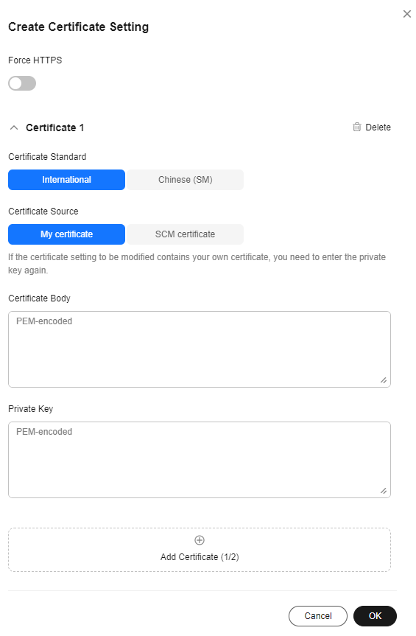This screenshot has width=416, height=636.
Task: Click the Private Key field label
Action: click(30, 409)
